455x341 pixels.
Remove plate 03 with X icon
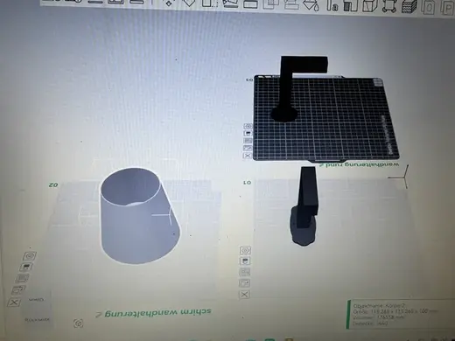coord(248,156)
